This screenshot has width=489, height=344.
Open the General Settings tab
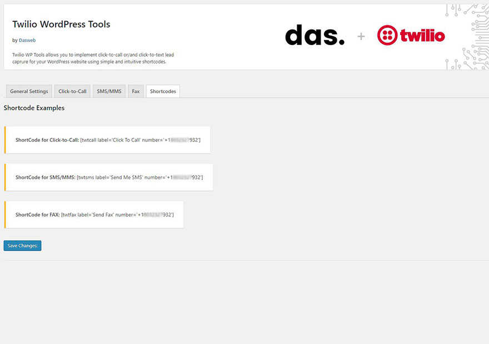[x=29, y=91]
